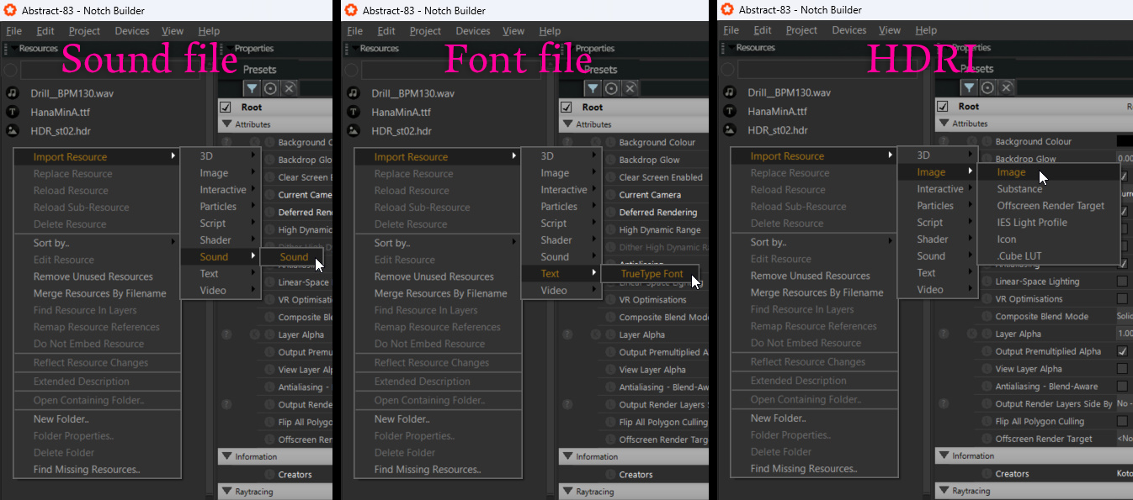The width and height of the screenshot is (1133, 500).
Task: Collapse the Attributes section in Sound file window
Action: (x=226, y=124)
